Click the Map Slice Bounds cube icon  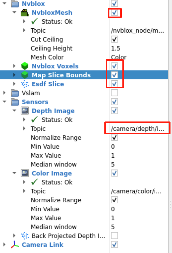25,75
